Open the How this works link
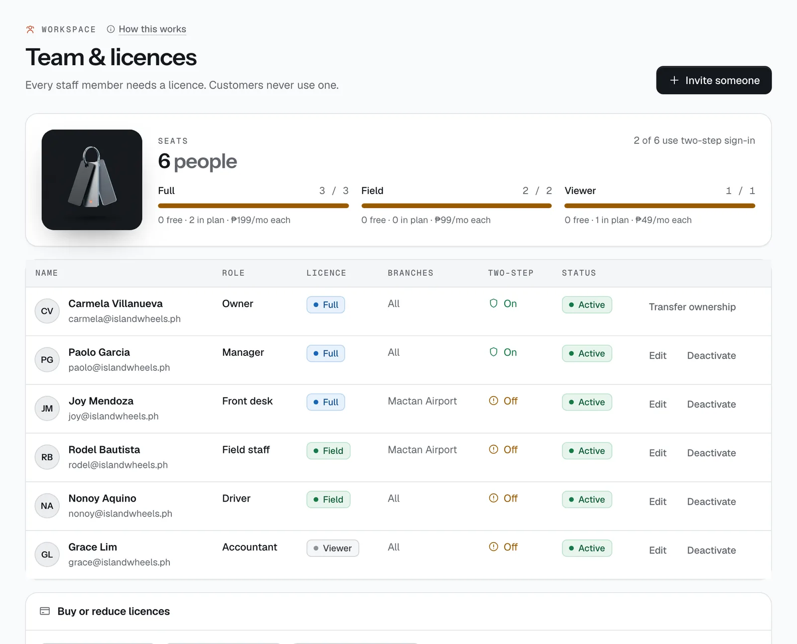The image size is (797, 644). click(x=152, y=29)
